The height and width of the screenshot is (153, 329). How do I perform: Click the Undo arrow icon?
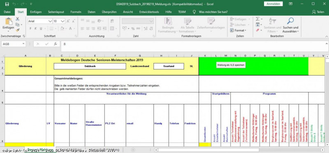point(14,4)
